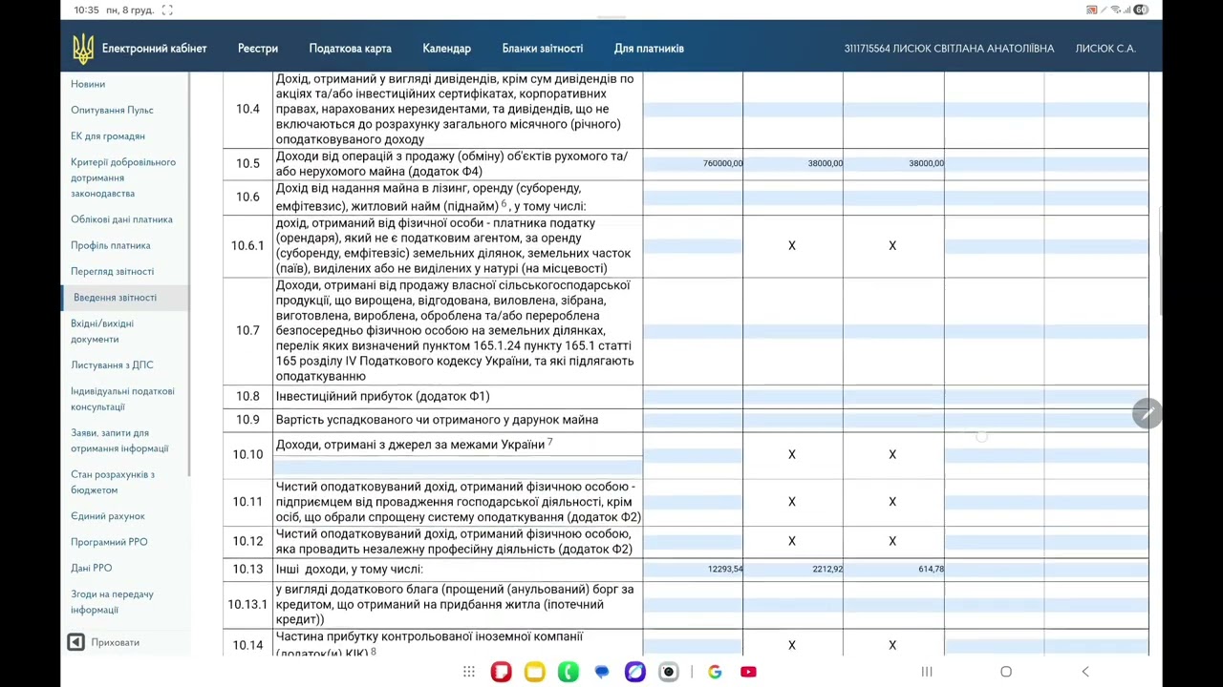The height and width of the screenshot is (687, 1223).
Task: Open the Бланки звітності menu
Action: (x=542, y=49)
